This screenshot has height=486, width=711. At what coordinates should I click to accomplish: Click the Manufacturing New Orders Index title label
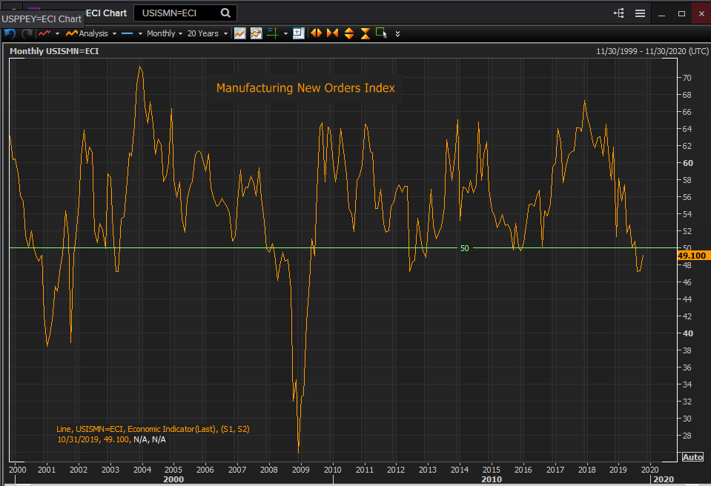(x=305, y=88)
